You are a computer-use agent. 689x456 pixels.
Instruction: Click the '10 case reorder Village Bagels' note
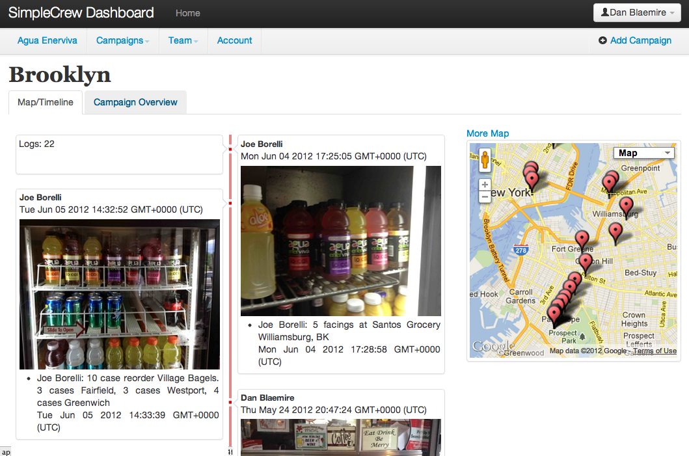(128, 390)
